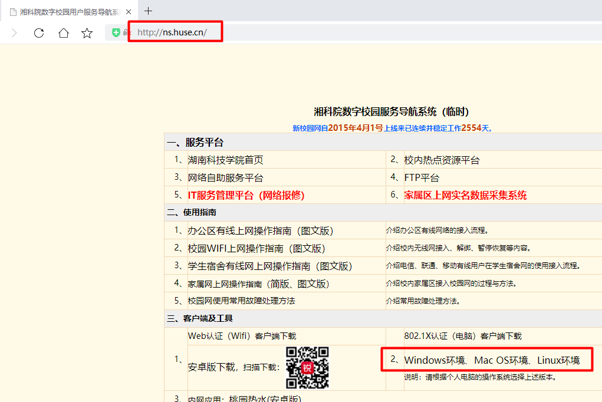Open the 校内热点资源平台 link
The height and width of the screenshot is (402, 602).
442,160
